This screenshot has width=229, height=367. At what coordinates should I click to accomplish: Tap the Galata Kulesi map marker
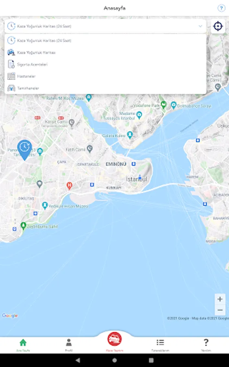click(x=130, y=135)
